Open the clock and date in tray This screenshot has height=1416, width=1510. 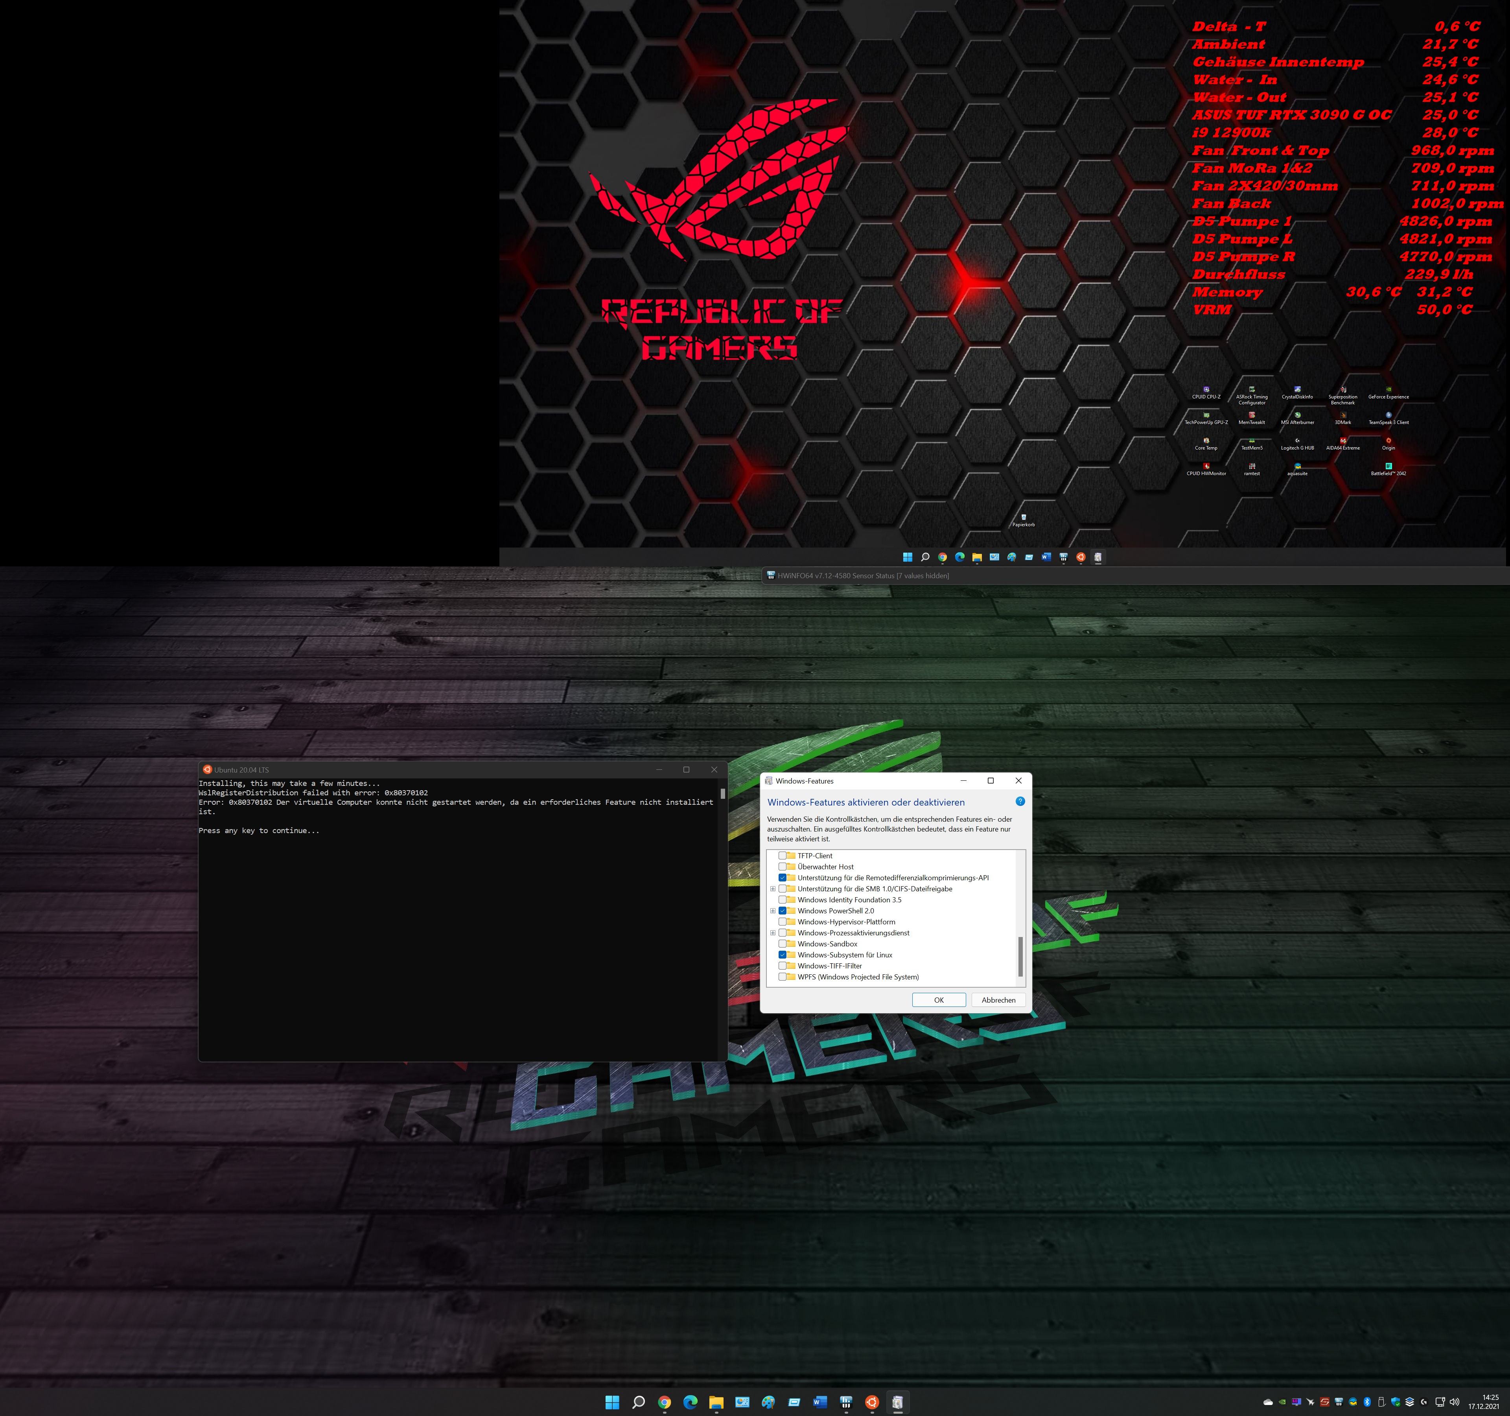1483,1402
